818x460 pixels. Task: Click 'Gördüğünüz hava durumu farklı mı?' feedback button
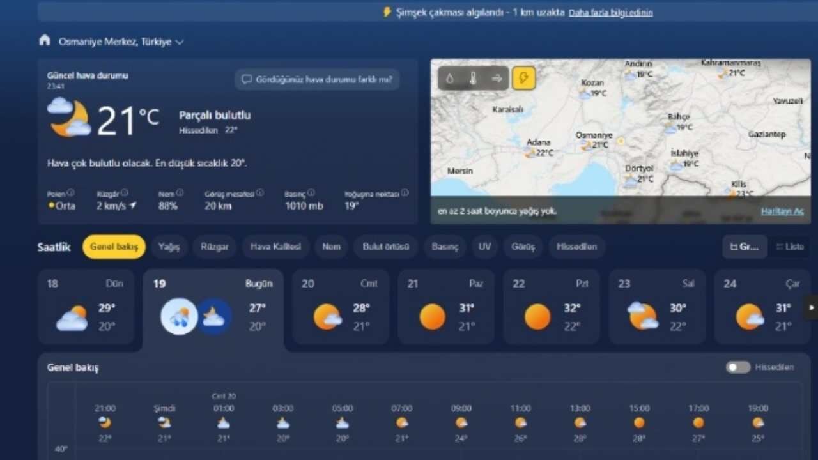[317, 80]
